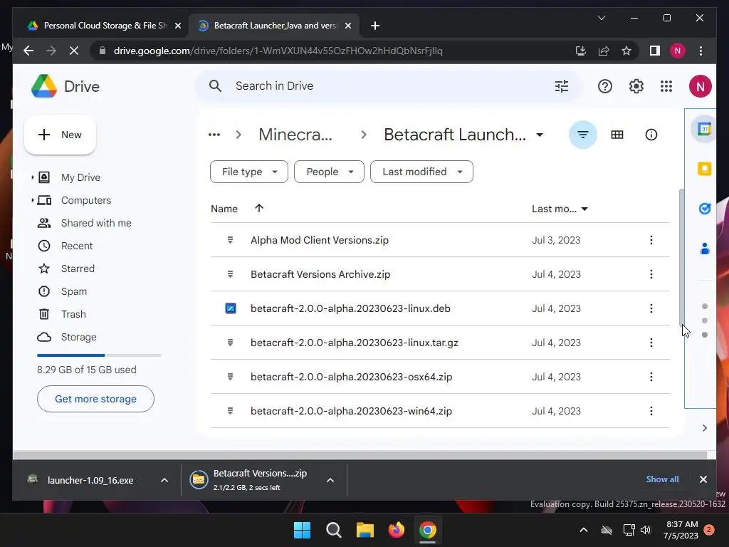Switch to grid layout view
Viewport: 729px width, 547px height.
tap(617, 135)
